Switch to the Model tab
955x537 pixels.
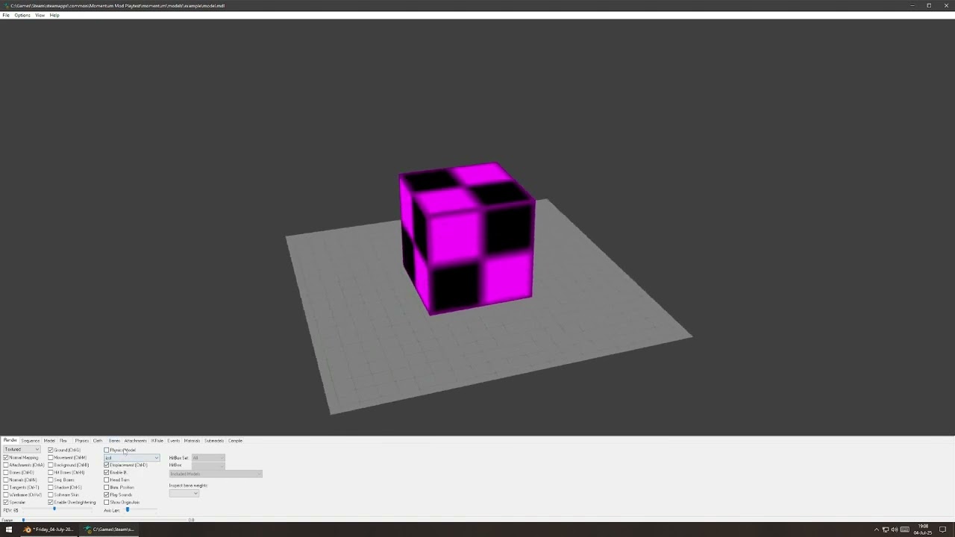pyautogui.click(x=49, y=441)
